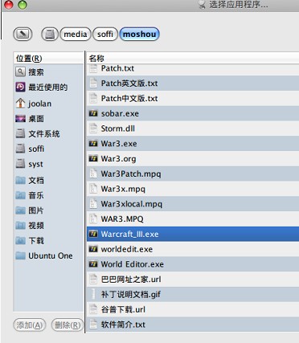Click the executable icon beside Warcraft_III.exe
299x343 pixels.
pos(93,234)
